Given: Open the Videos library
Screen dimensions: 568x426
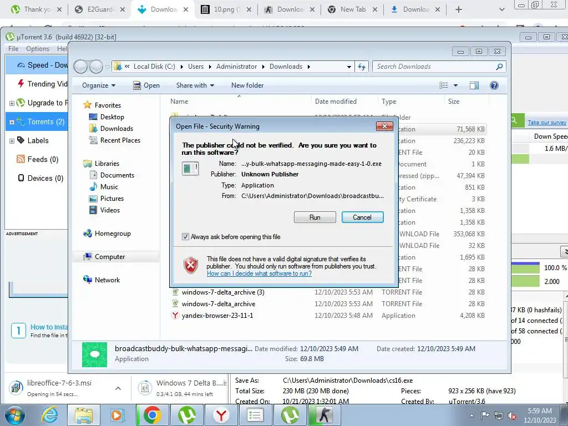Looking at the screenshot, I should (x=110, y=210).
